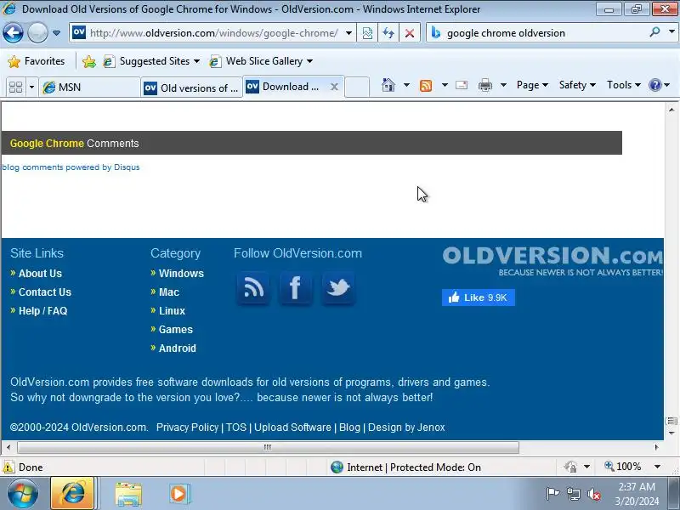Open the Help / FAQ link
680x510 pixels.
[x=43, y=310]
